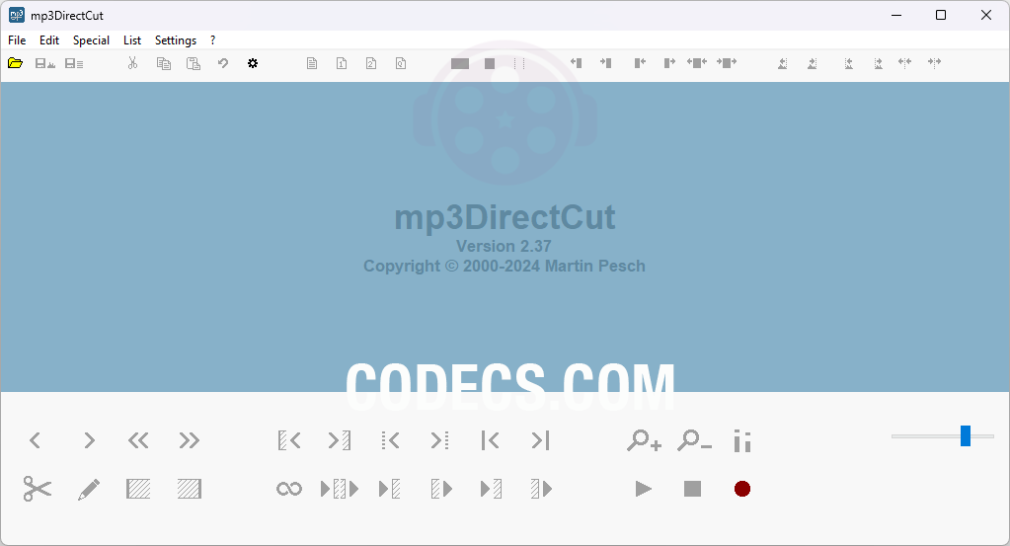Open the Special menu
The height and width of the screenshot is (546, 1010).
click(x=91, y=39)
